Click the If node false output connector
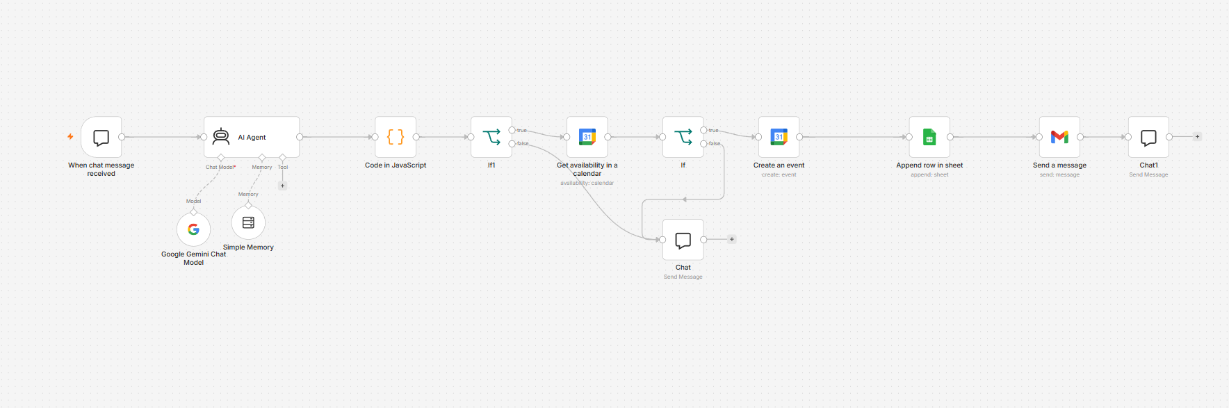This screenshot has width=1229, height=408. tap(703, 144)
